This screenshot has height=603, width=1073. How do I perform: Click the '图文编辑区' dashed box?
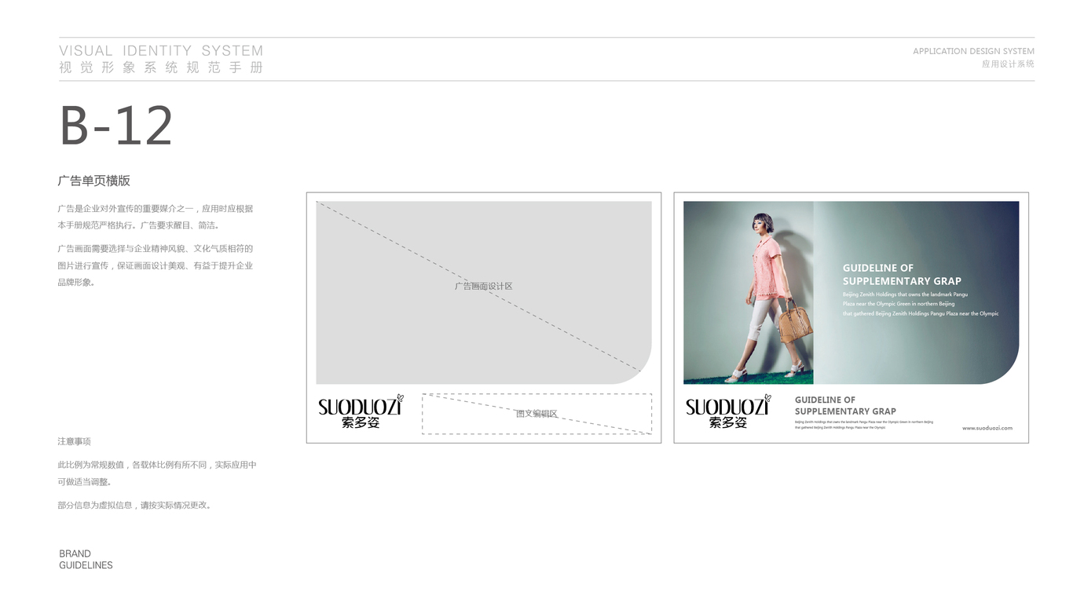tap(536, 414)
